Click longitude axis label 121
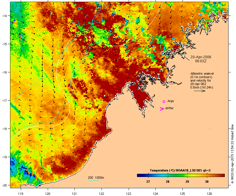This screenshot has height=196, width=236. [75, 194]
